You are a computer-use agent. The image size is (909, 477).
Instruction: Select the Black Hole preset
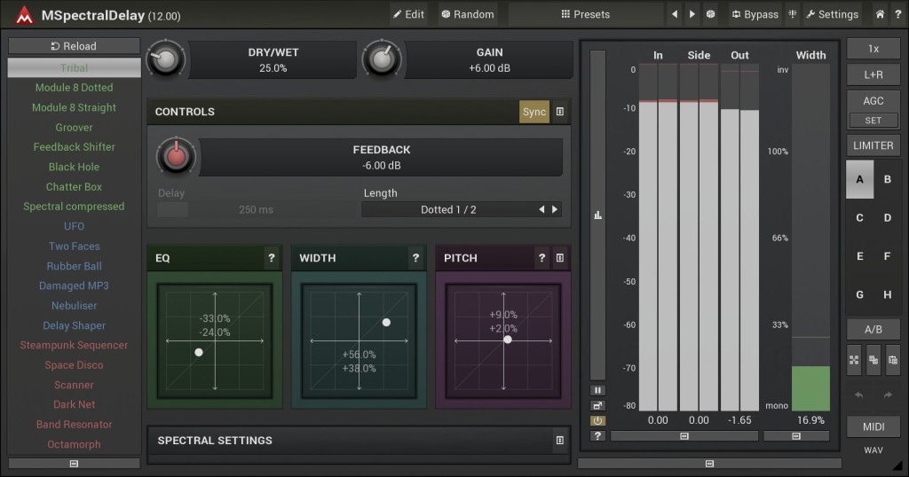click(x=74, y=167)
